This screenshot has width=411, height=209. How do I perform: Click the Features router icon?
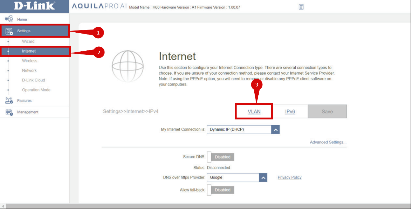[x=9, y=100]
